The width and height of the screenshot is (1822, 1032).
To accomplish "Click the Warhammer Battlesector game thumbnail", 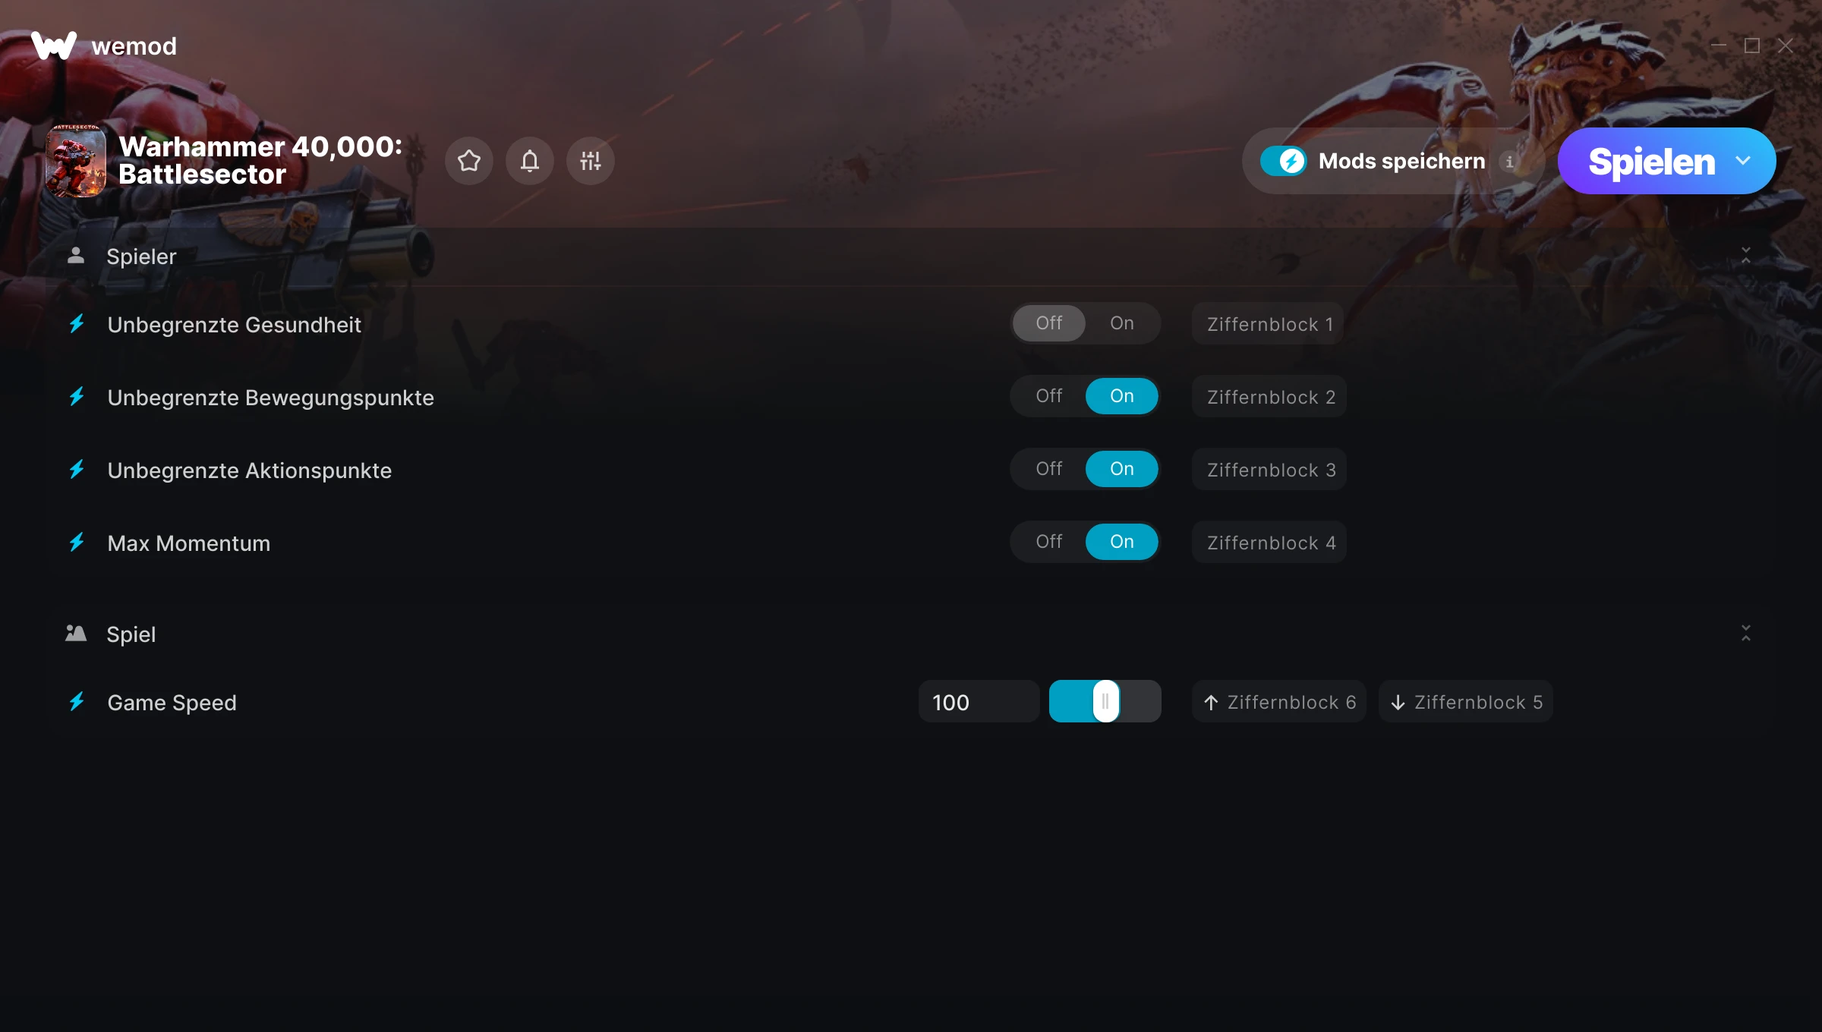I will point(76,161).
